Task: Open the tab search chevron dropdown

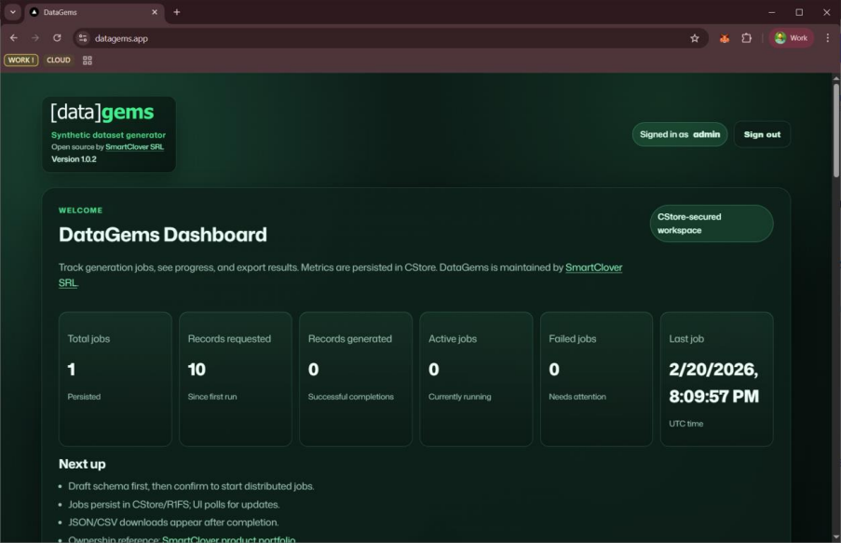Action: [x=10, y=12]
